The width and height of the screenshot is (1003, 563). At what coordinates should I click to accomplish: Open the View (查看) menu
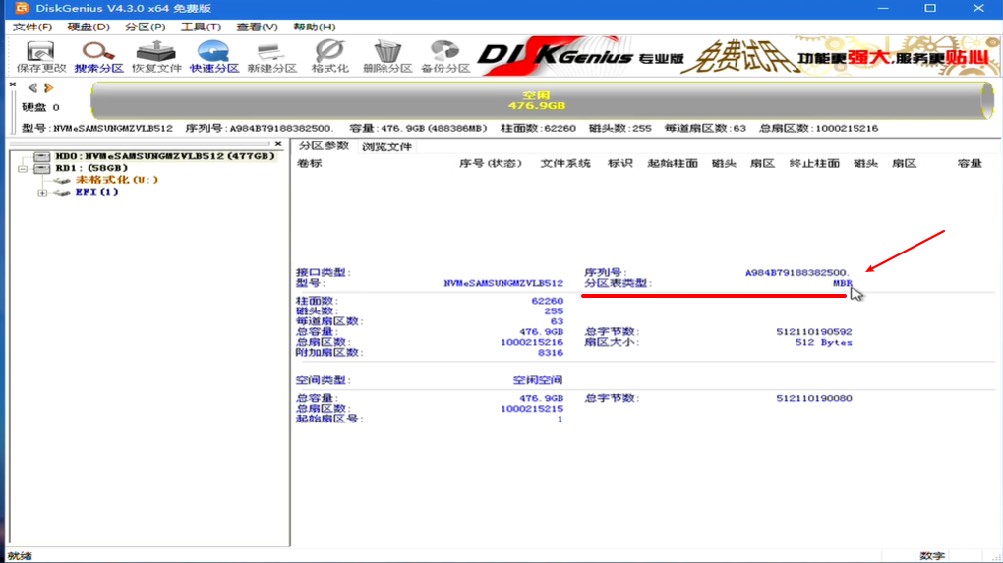click(x=258, y=27)
